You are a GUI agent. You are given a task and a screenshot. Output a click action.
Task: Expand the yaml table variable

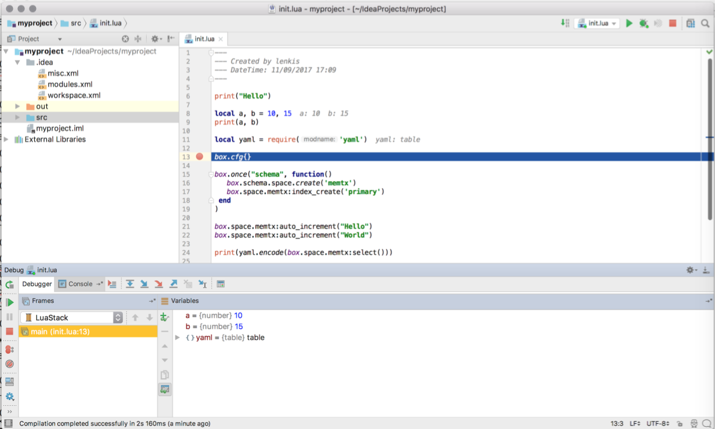178,338
